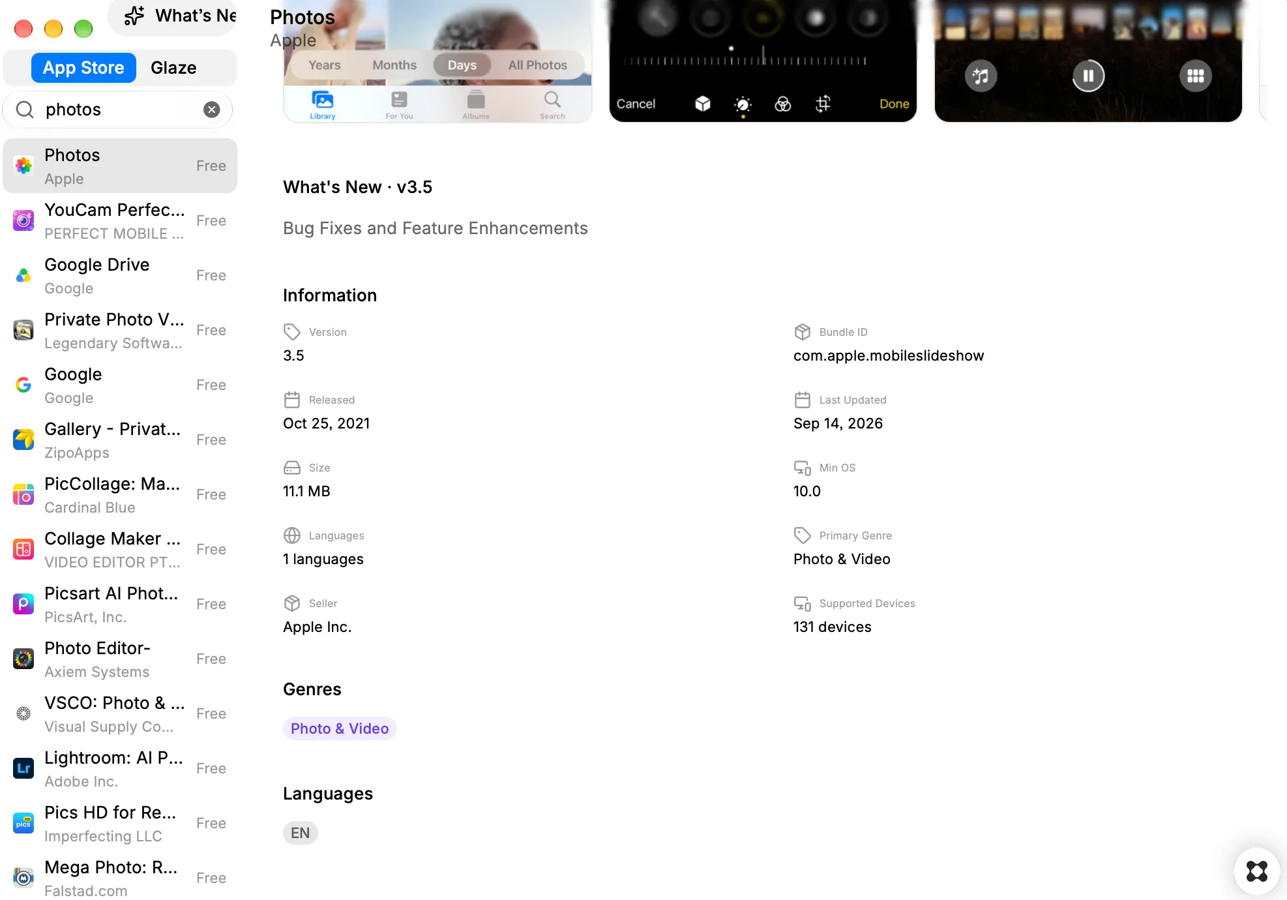Open the Gallery - Private app icon

pyautogui.click(x=23, y=440)
